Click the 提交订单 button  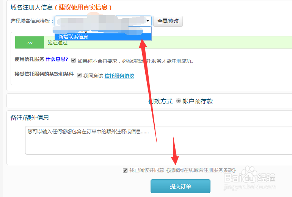tap(181, 186)
